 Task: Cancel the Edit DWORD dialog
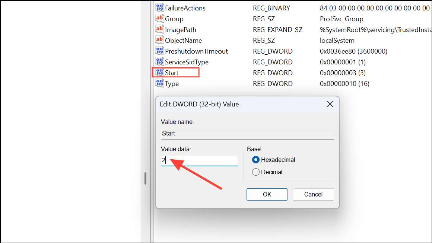coord(313,194)
